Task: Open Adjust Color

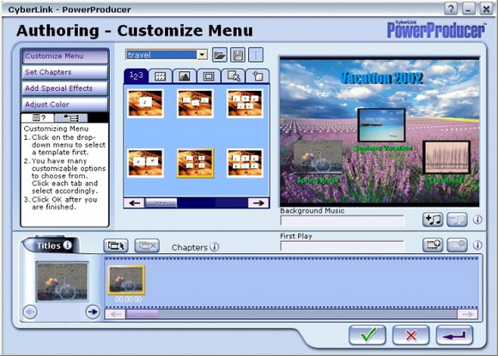Action: click(64, 105)
